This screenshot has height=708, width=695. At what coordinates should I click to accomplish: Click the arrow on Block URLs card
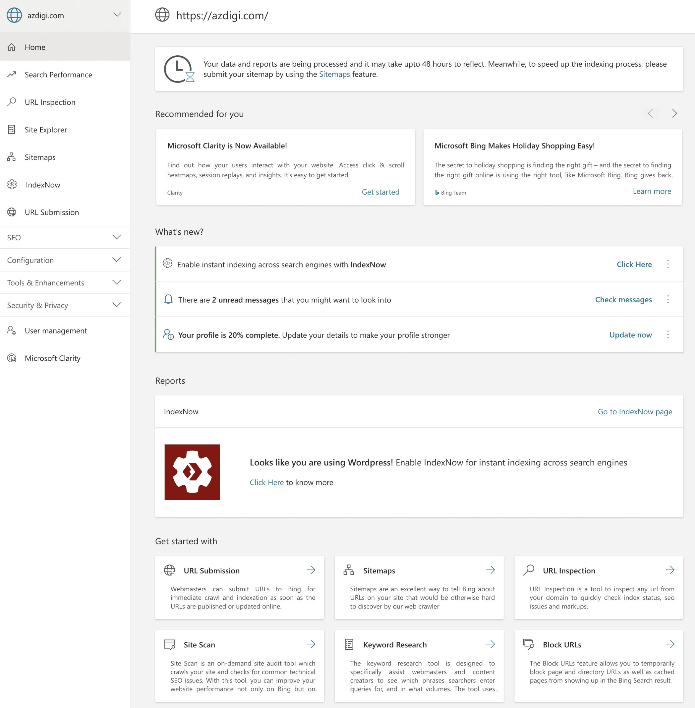(670, 644)
